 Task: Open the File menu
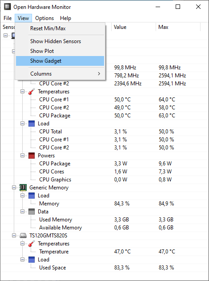[8, 18]
